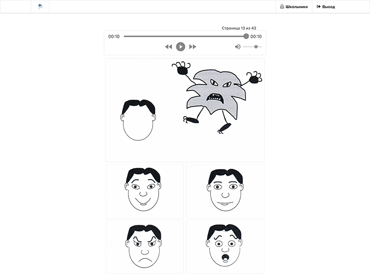Select the smiling happy face answer
Viewport: 370px width, 277px height.
tap(144, 191)
